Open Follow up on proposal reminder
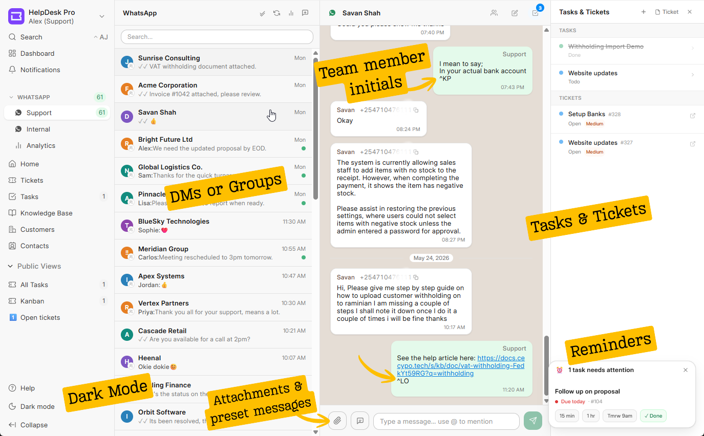704x436 pixels. point(587,391)
